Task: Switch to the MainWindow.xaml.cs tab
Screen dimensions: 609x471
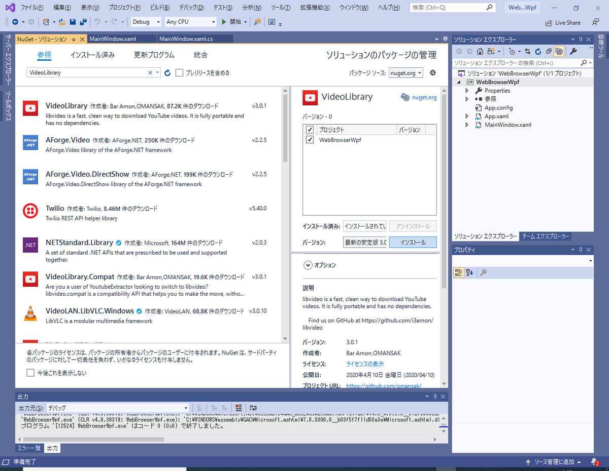Action: 186,39
